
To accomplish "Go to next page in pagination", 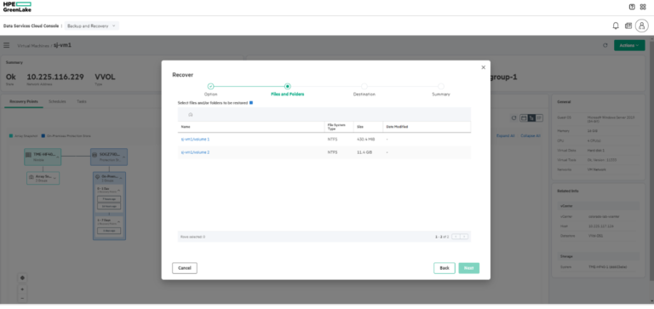I will coord(464,237).
